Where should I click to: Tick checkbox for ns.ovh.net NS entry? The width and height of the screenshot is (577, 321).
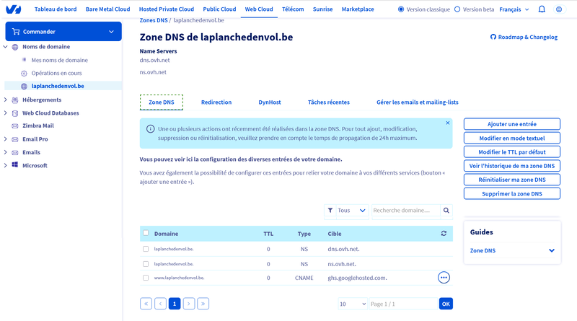pyautogui.click(x=146, y=264)
